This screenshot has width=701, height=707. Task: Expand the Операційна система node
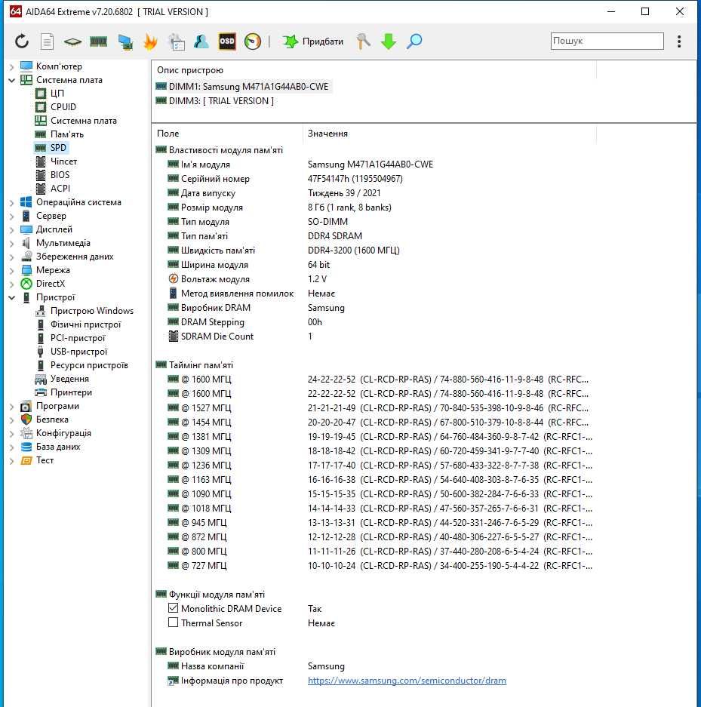coord(12,202)
